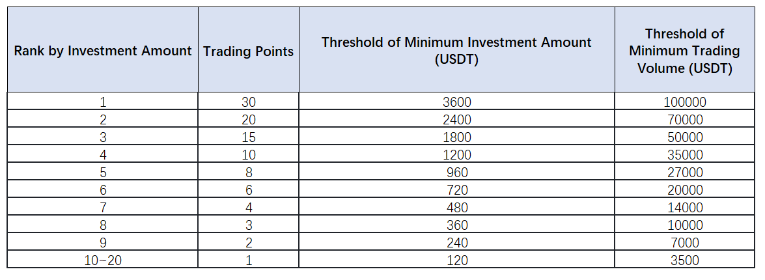The height and width of the screenshot is (280, 765).
Task: Select the 27000 trading volume cell
Action: click(684, 173)
